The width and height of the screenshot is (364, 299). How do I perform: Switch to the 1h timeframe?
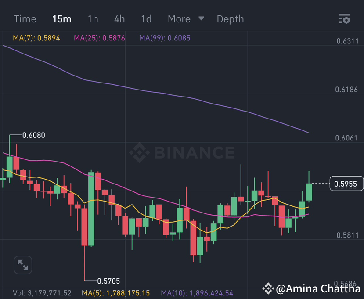click(x=93, y=19)
